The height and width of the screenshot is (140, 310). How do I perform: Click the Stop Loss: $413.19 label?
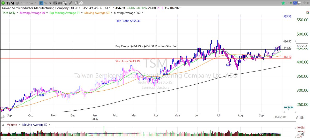(127, 61)
